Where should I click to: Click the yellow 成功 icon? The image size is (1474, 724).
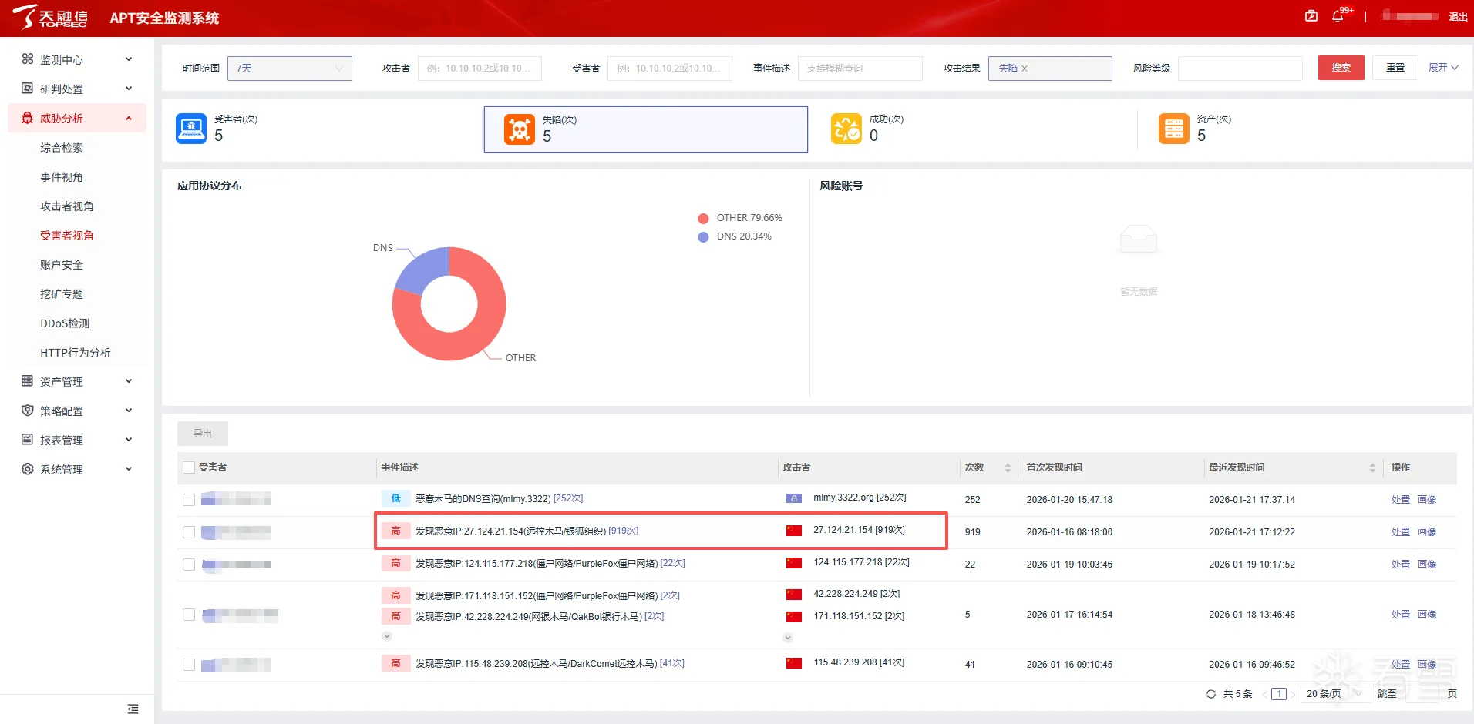coord(846,129)
